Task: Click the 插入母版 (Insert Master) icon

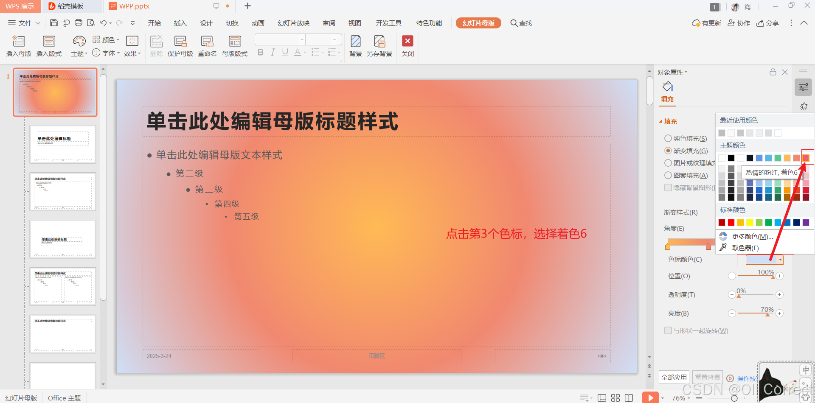Action: click(x=19, y=41)
